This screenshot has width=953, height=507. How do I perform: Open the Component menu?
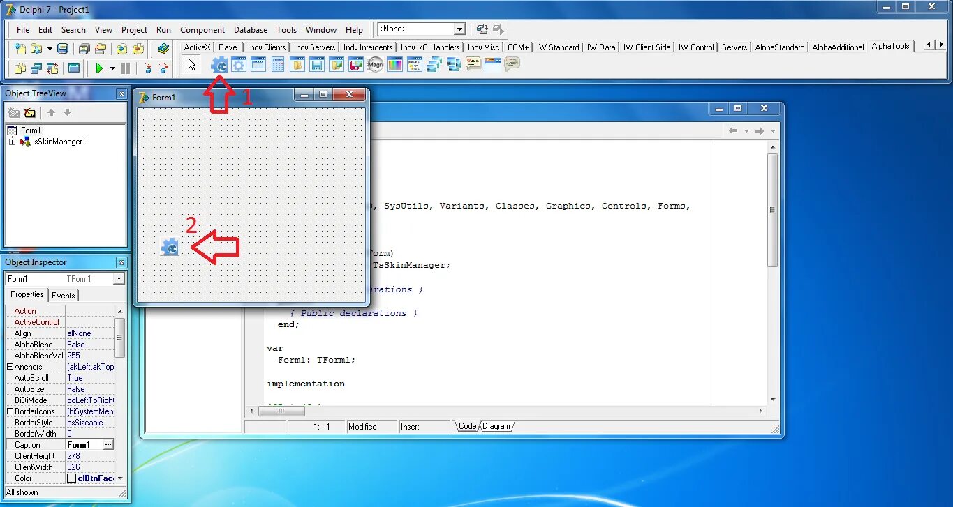(202, 30)
